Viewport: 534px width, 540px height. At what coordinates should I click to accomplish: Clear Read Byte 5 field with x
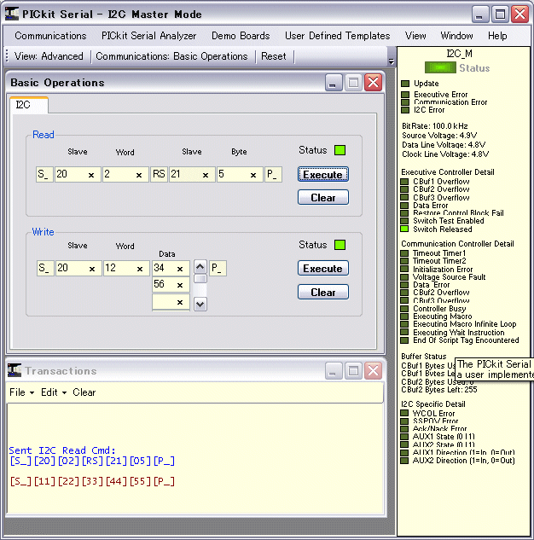click(253, 175)
